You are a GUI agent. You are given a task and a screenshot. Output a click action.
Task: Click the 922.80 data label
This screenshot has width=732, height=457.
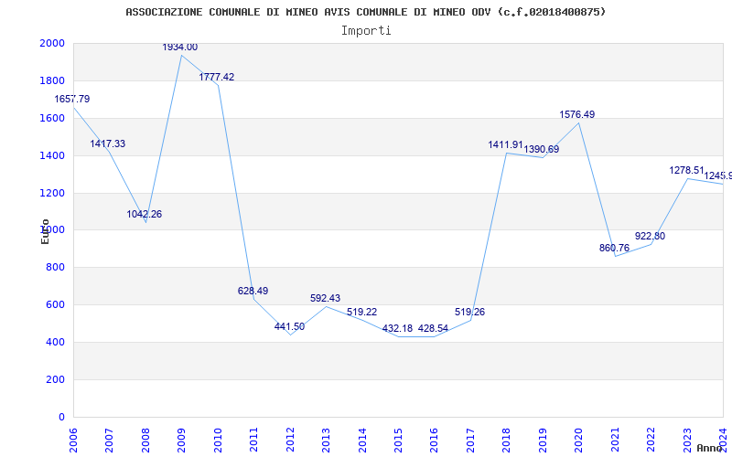click(650, 237)
